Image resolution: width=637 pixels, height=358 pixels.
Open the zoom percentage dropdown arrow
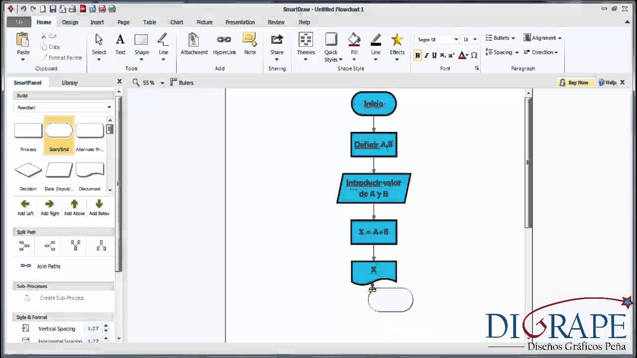tap(162, 83)
